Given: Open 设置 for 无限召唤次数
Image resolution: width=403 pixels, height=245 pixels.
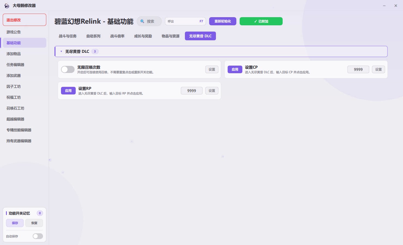Looking at the screenshot, I should tap(212, 69).
